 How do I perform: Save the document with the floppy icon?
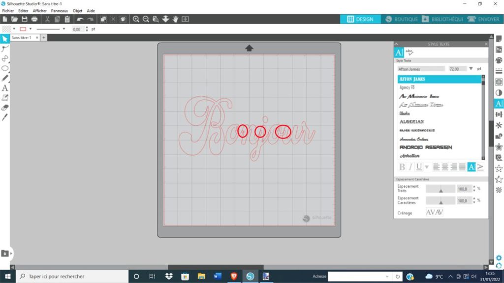coord(25,19)
